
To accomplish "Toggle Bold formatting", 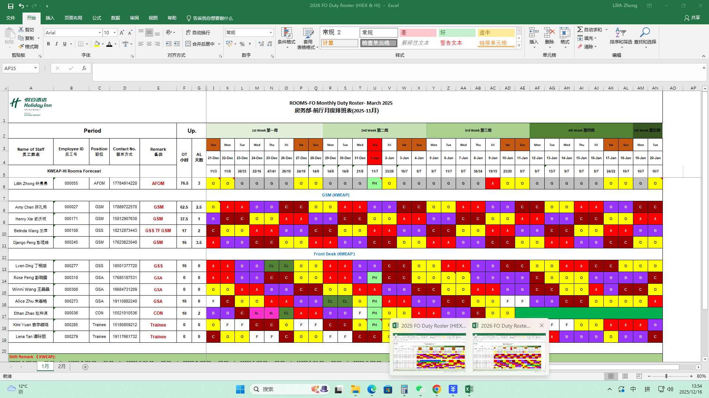I will (x=48, y=44).
